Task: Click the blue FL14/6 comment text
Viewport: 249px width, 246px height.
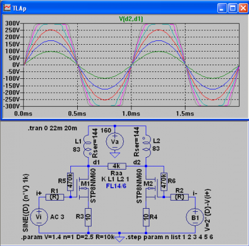Action: point(116,186)
